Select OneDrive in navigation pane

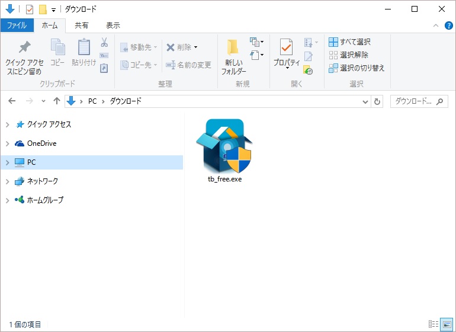tap(41, 143)
